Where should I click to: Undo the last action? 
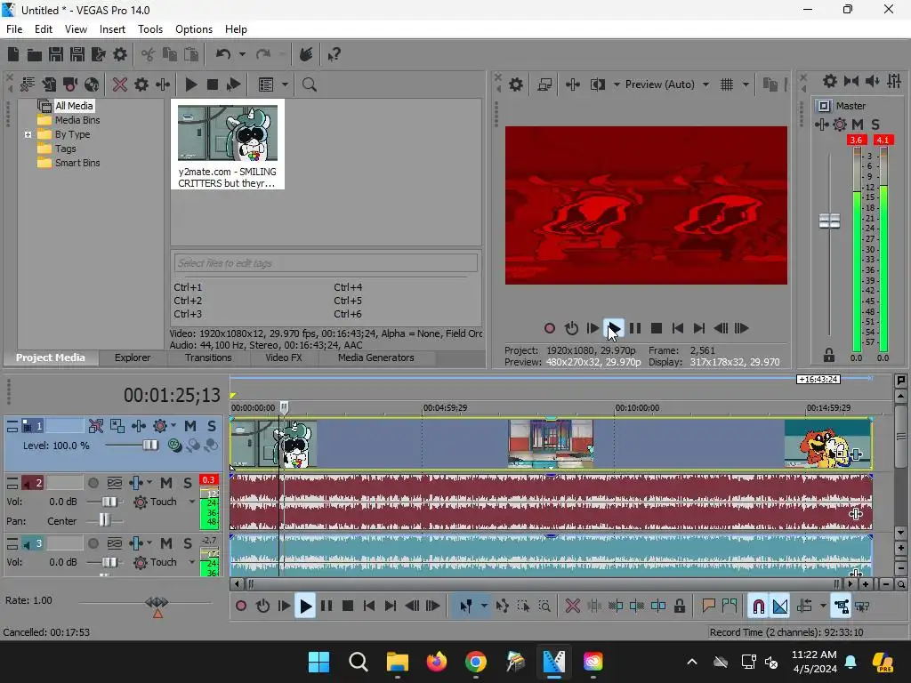pyautogui.click(x=223, y=54)
